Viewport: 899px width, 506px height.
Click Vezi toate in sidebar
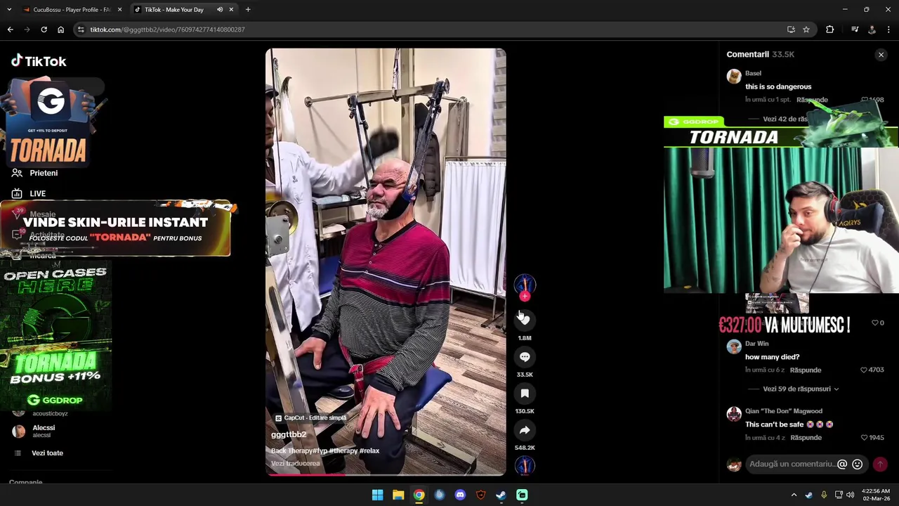(47, 453)
